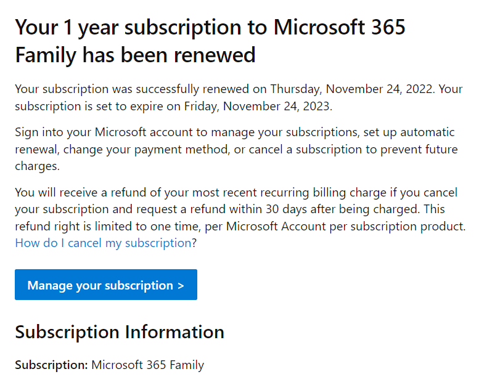
Task: Click Microsoft 365 in the page title
Action: pyautogui.click(x=339, y=27)
